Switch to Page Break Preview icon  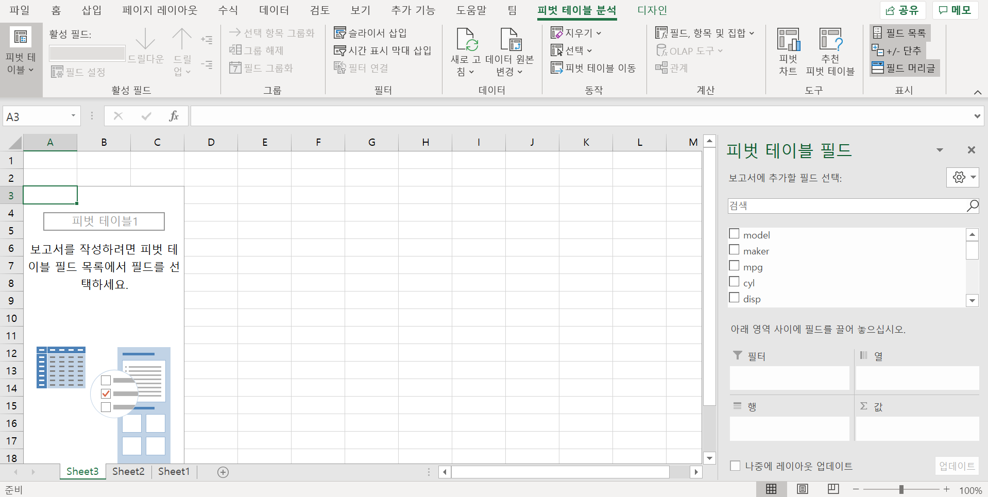pyautogui.click(x=833, y=489)
